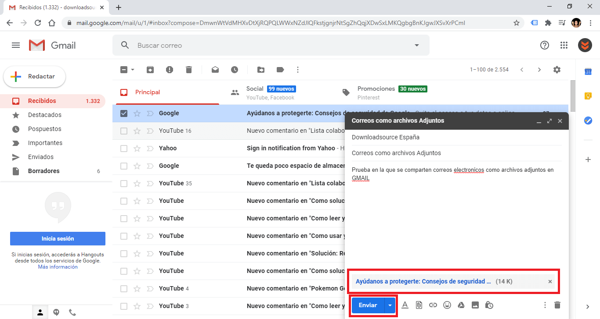Screen dimensions: 600x319
Task: Open the compose window's More options dots
Action: (545, 305)
